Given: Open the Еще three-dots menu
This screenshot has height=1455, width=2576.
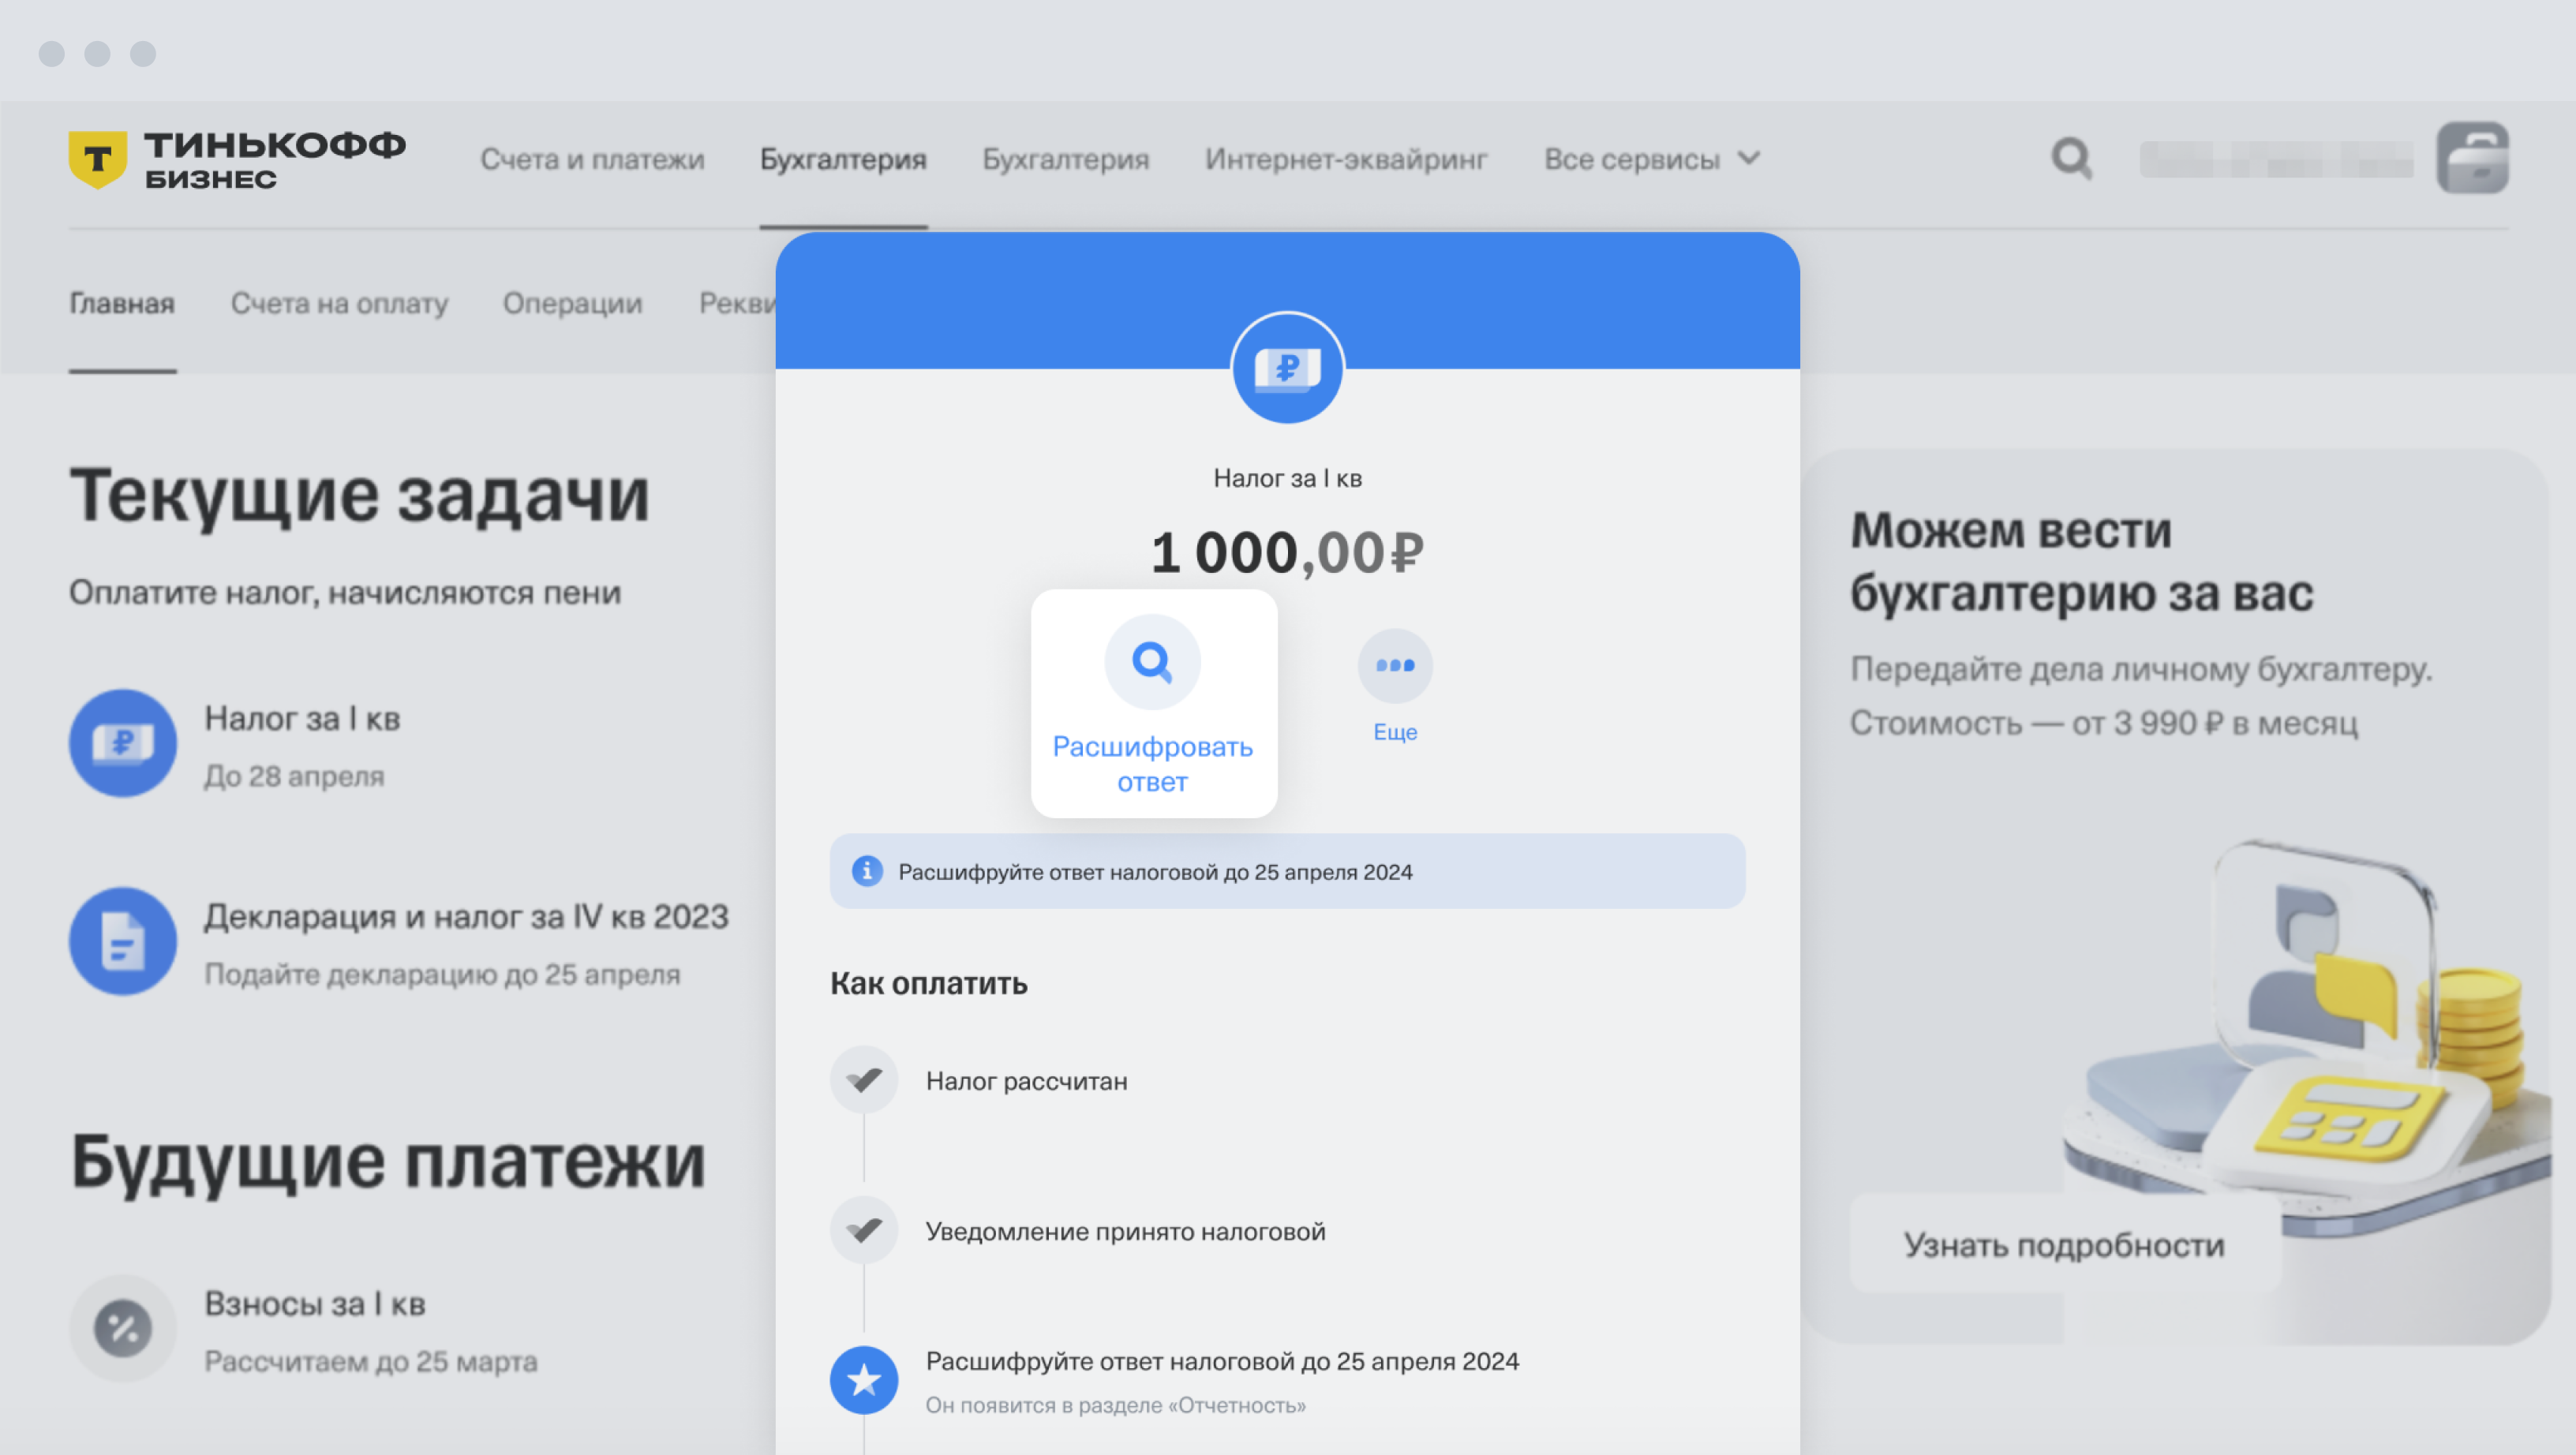Looking at the screenshot, I should [1394, 666].
